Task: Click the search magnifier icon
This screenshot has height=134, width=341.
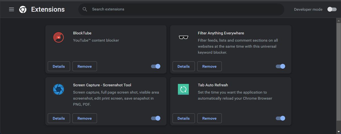Action: click(x=85, y=9)
